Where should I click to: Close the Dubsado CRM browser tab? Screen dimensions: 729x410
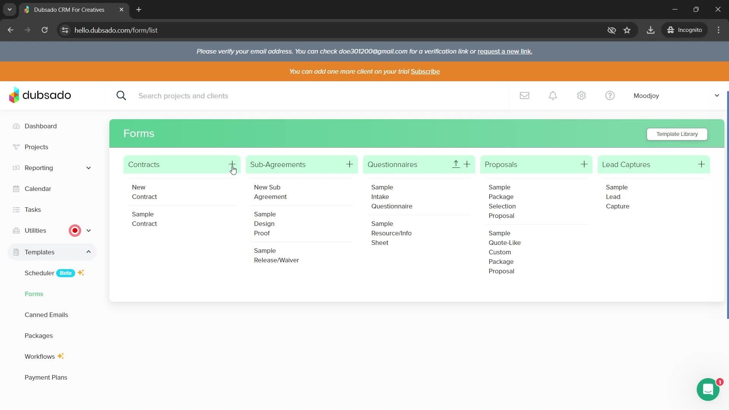(x=121, y=9)
